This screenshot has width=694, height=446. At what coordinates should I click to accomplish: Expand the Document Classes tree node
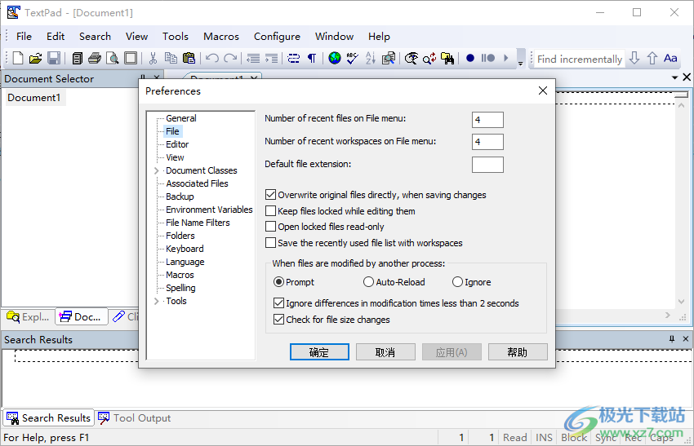click(x=156, y=170)
